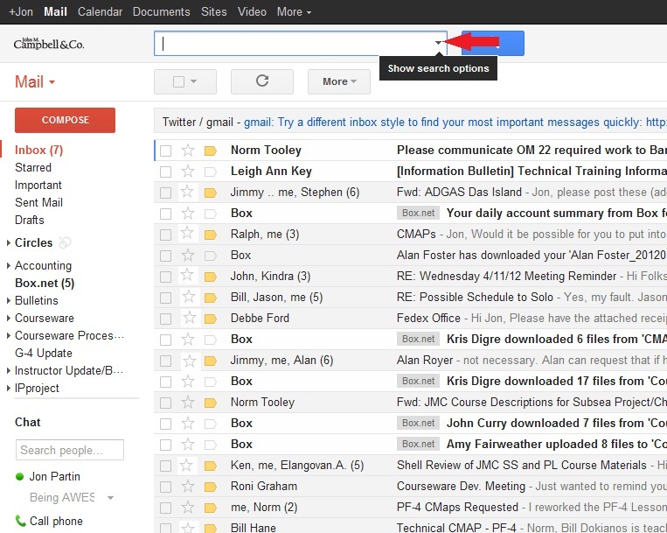
Task: Open the Box.net (5) label
Action: [x=45, y=283]
